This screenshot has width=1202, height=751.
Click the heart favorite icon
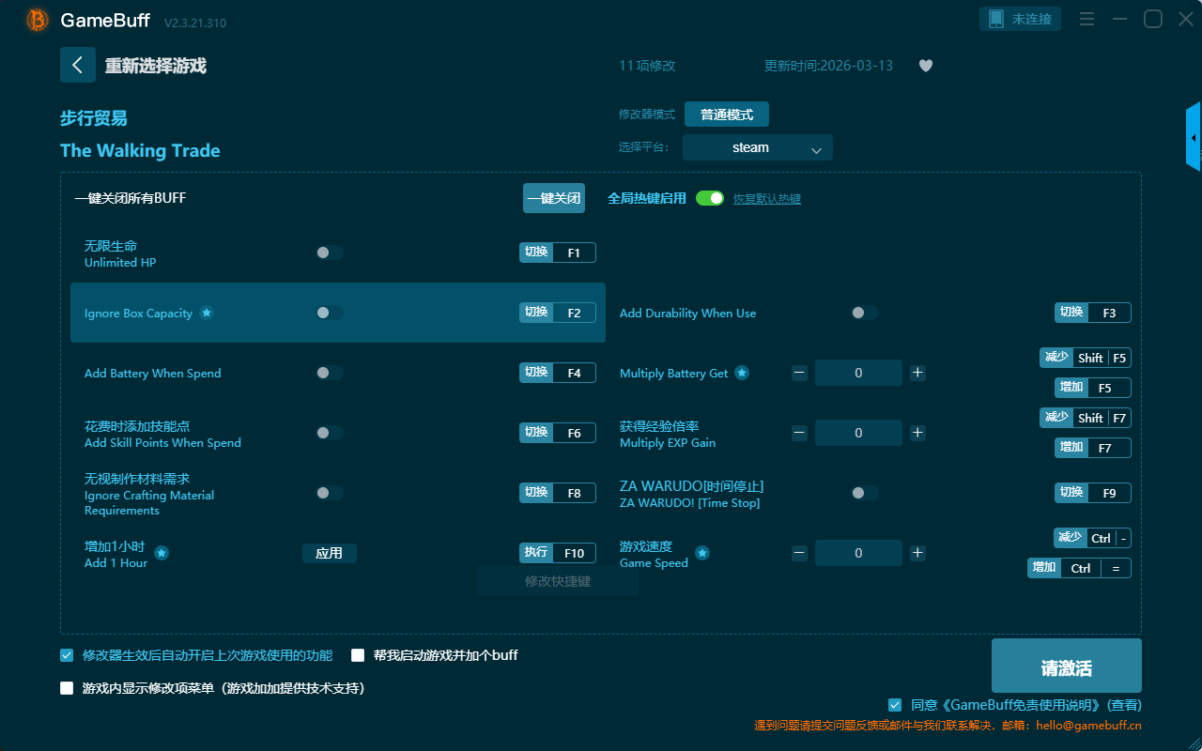point(926,66)
